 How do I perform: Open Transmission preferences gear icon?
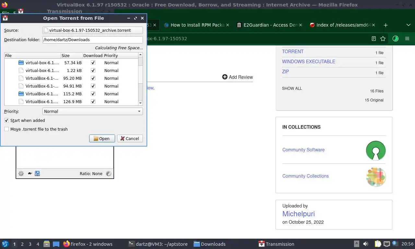[x=21, y=173]
